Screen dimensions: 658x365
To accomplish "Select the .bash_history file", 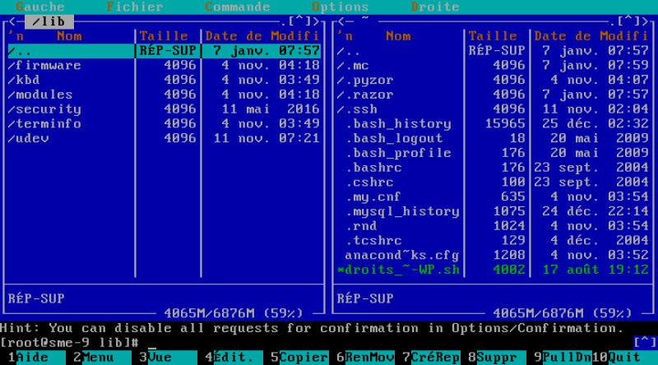I will click(493, 124).
